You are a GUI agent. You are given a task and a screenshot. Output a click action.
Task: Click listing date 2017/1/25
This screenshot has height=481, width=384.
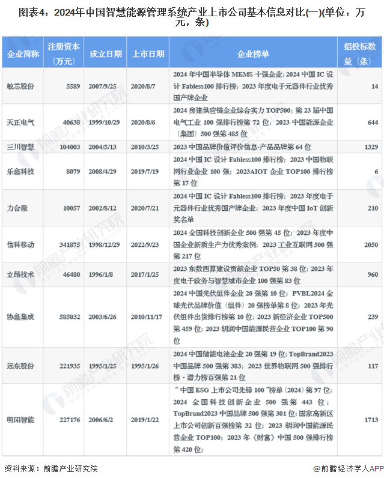[145, 274]
